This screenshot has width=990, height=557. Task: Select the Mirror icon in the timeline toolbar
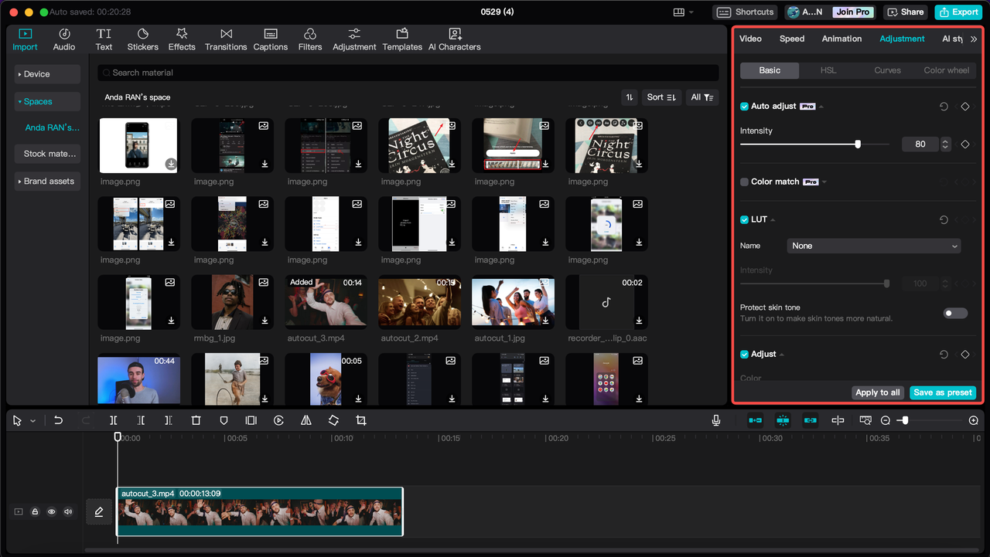[x=306, y=419]
